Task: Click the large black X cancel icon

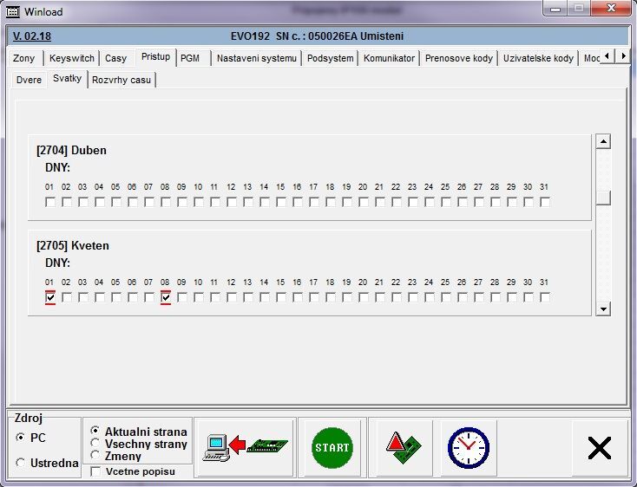Action: [x=599, y=447]
